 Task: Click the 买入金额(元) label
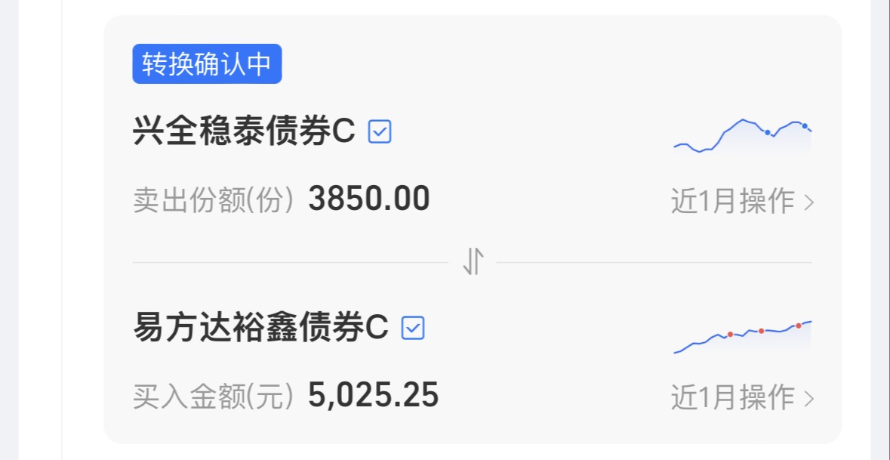[x=212, y=396]
